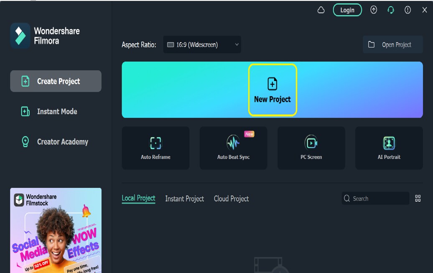433x273 pixels.
Task: Toggle the grid view icon
Action: coord(418,198)
